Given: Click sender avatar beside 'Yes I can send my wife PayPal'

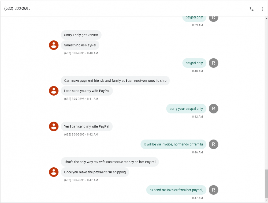Looking at the screenshot, I should 54,126.
